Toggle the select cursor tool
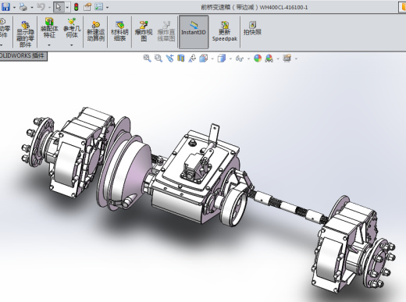 tap(59, 7)
